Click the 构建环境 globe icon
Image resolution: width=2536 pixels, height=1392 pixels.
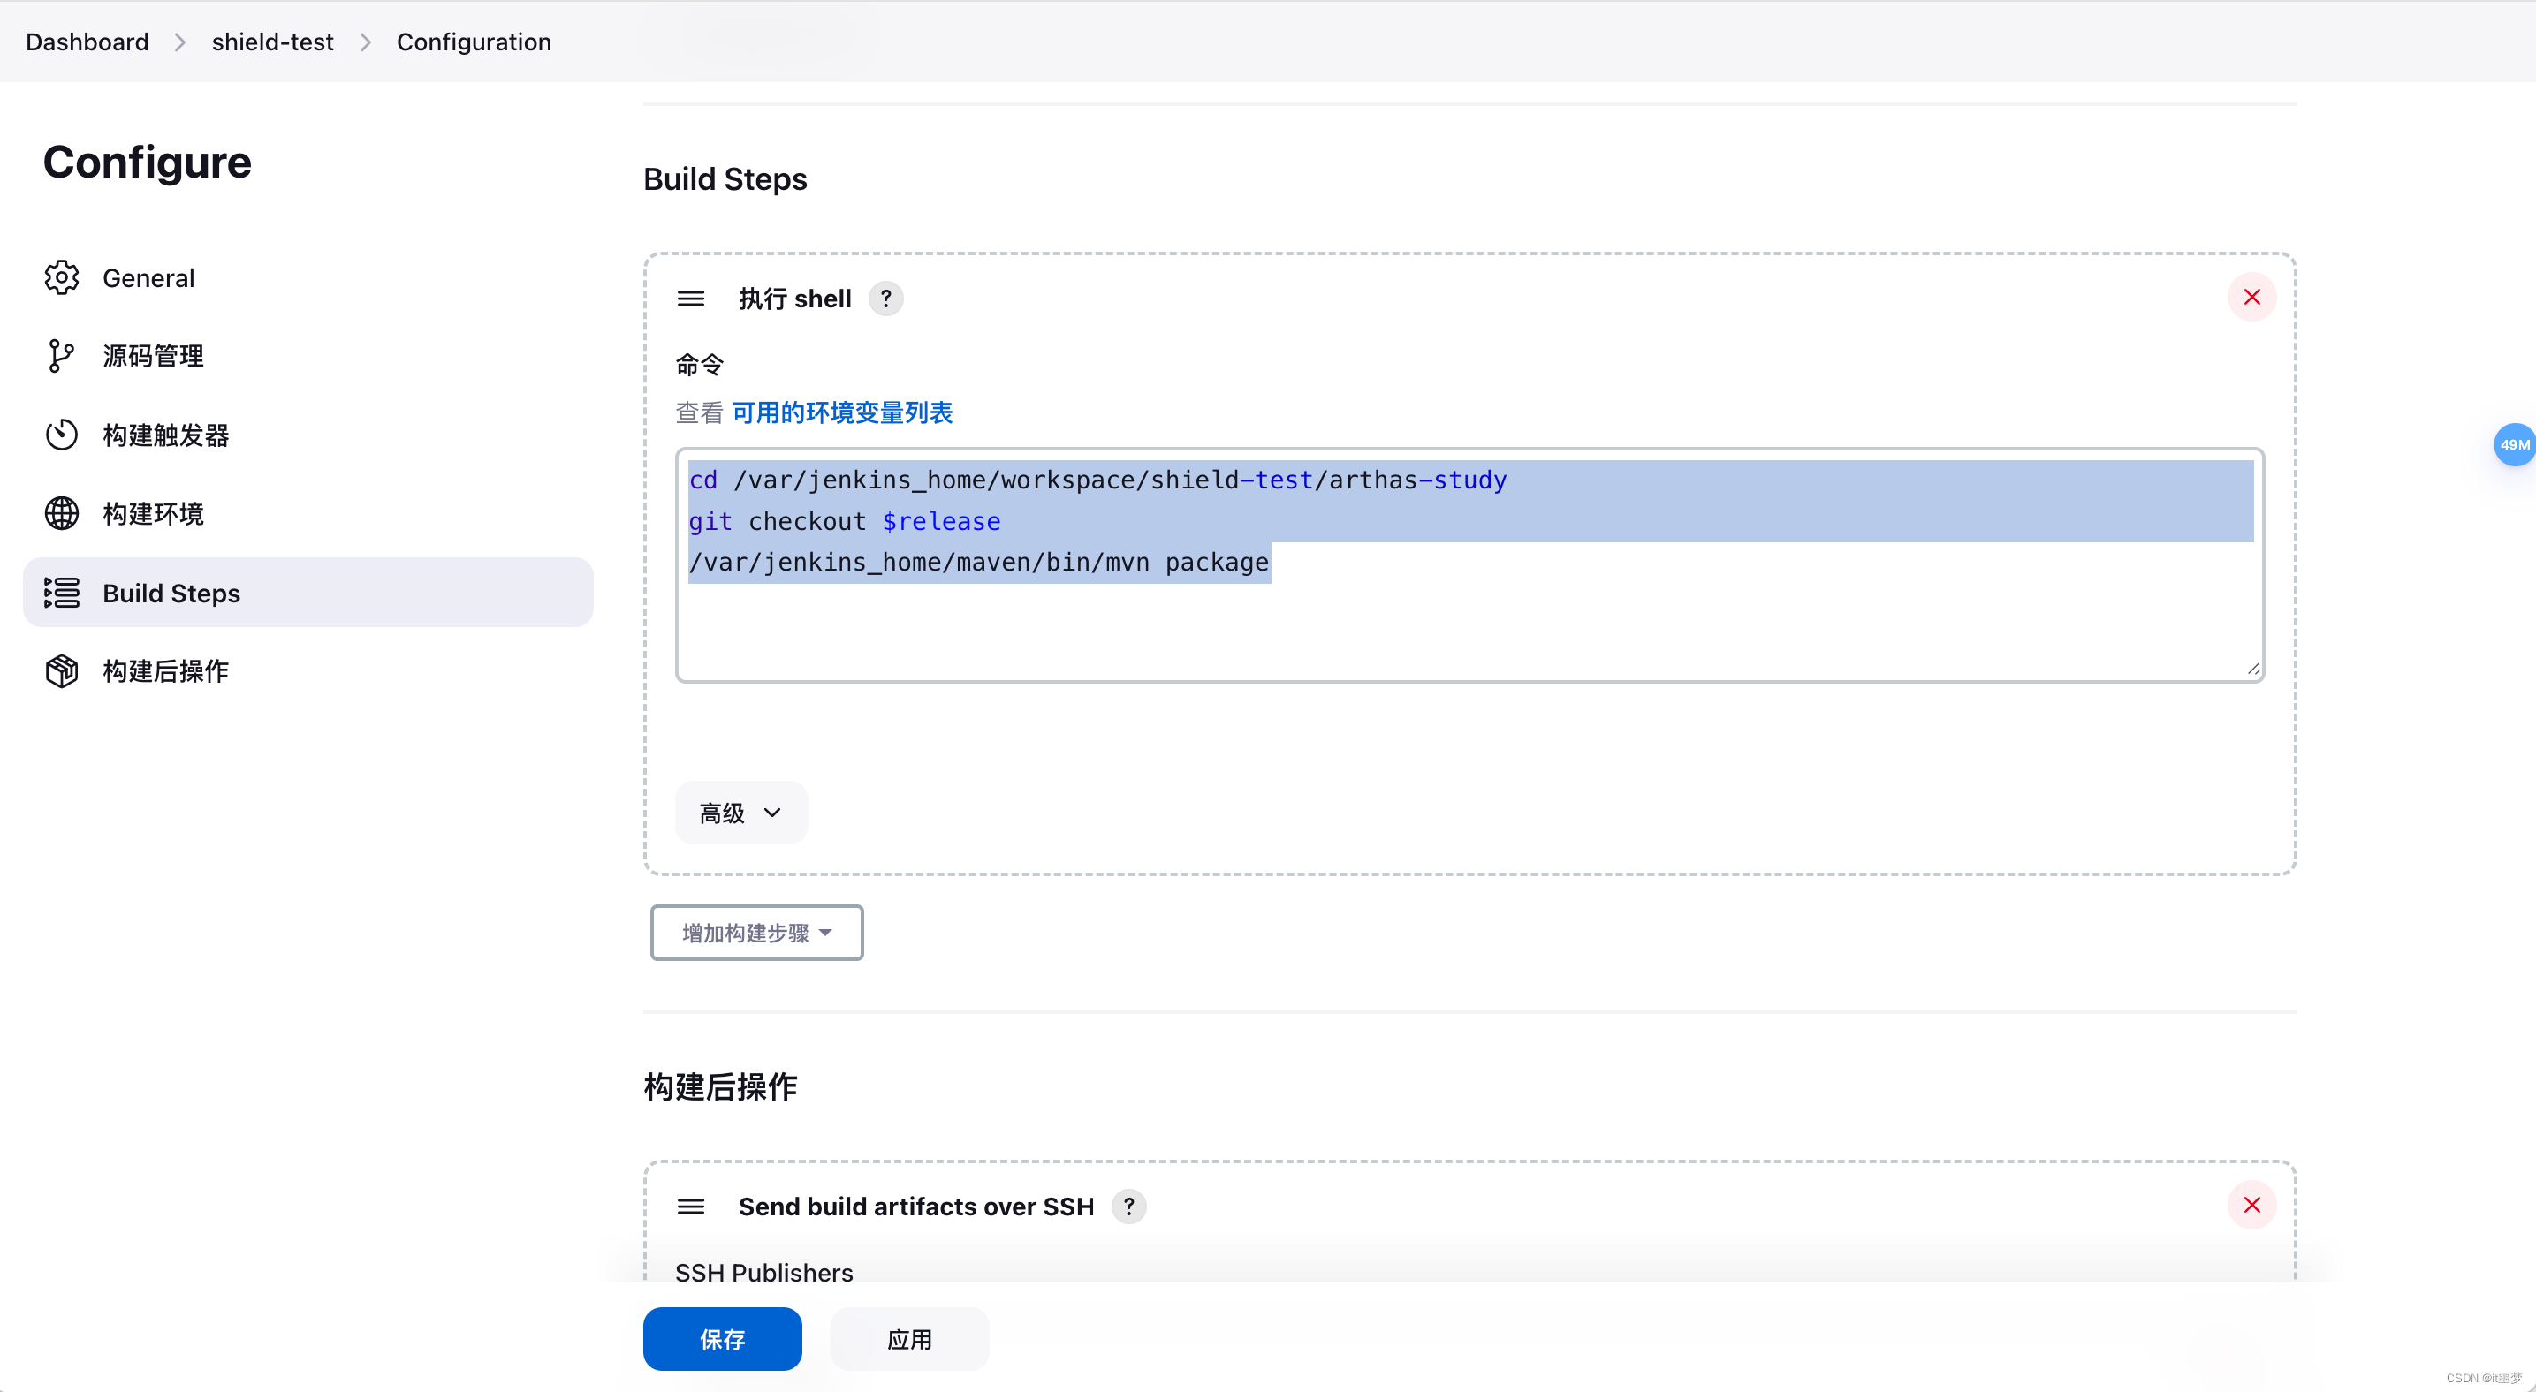tap(61, 513)
